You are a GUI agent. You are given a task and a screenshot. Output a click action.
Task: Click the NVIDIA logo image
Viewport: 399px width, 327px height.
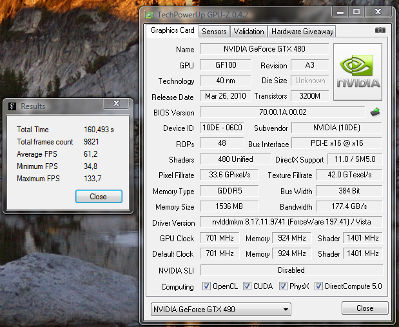tap(358, 72)
